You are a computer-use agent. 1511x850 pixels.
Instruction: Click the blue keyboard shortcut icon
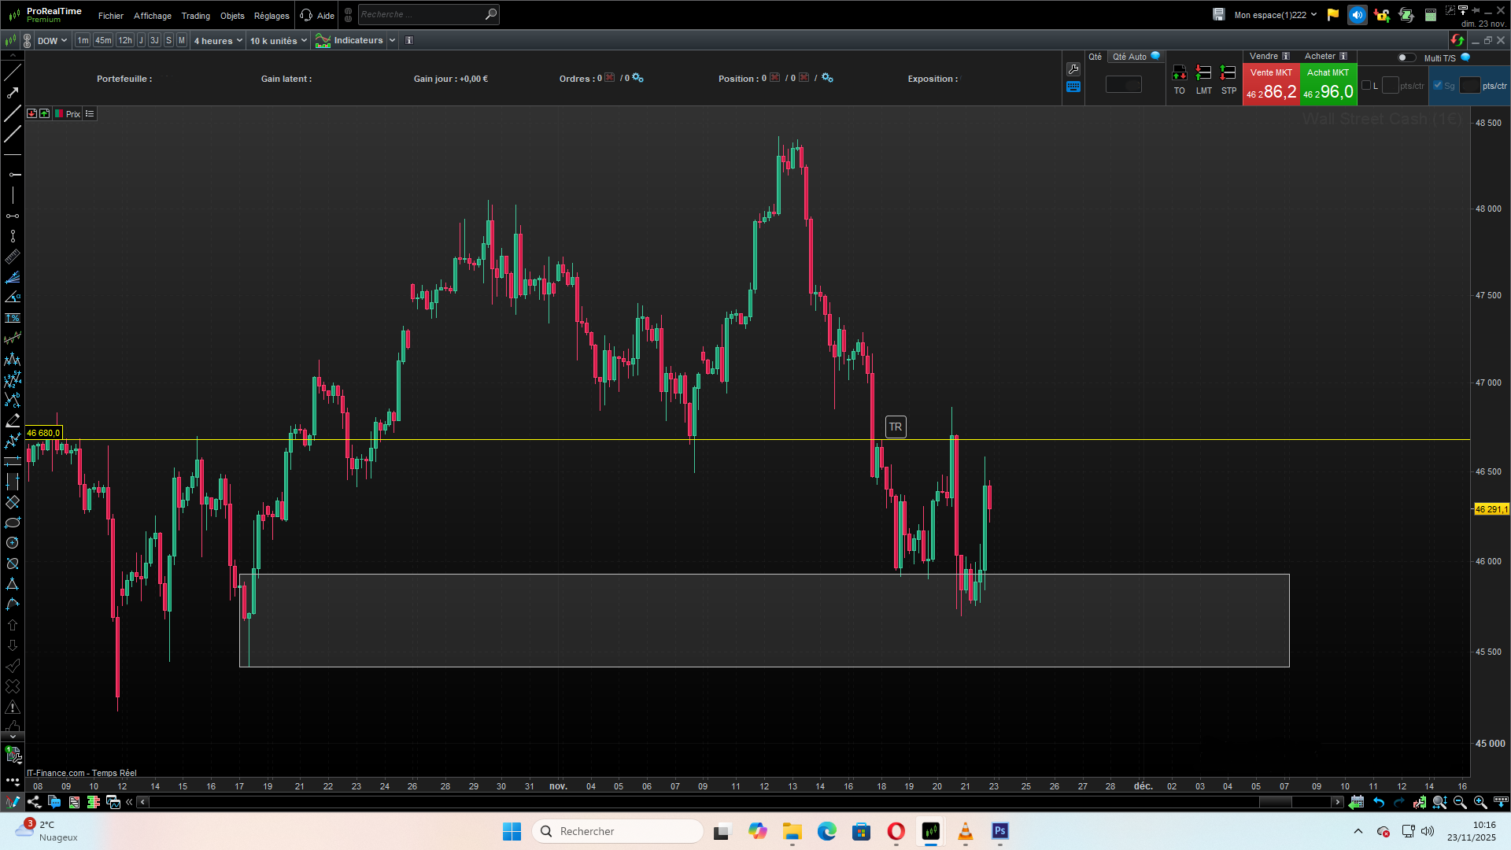pyautogui.click(x=1073, y=87)
